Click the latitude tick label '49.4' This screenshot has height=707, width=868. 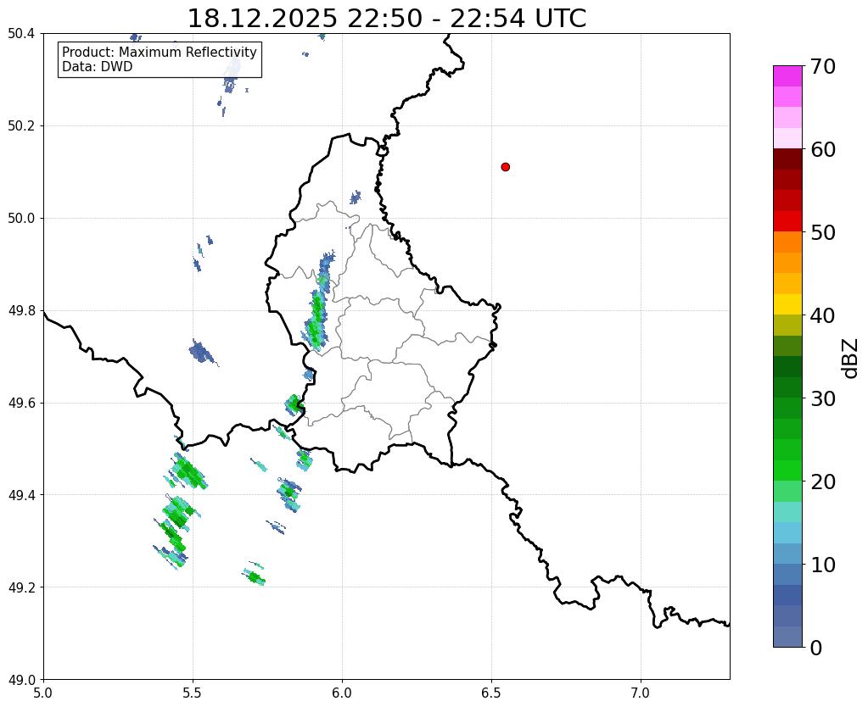(x=21, y=495)
